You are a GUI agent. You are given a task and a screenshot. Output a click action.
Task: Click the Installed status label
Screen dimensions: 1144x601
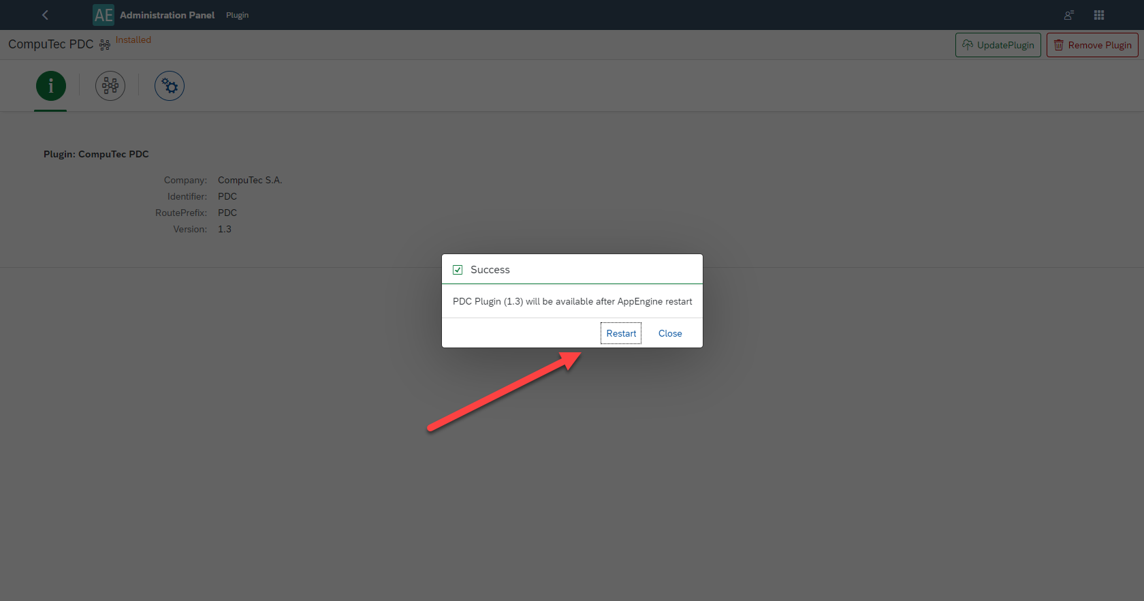(133, 40)
